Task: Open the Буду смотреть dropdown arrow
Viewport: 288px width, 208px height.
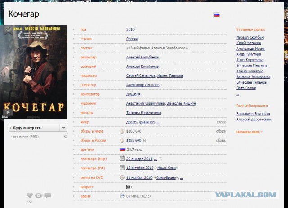Action: [63, 128]
